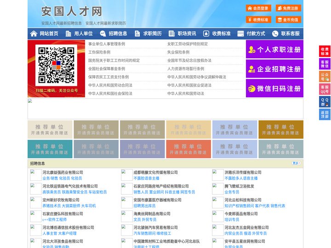
Task: Open 全国年节及纪念日放假办法 link
Action: 189,60
